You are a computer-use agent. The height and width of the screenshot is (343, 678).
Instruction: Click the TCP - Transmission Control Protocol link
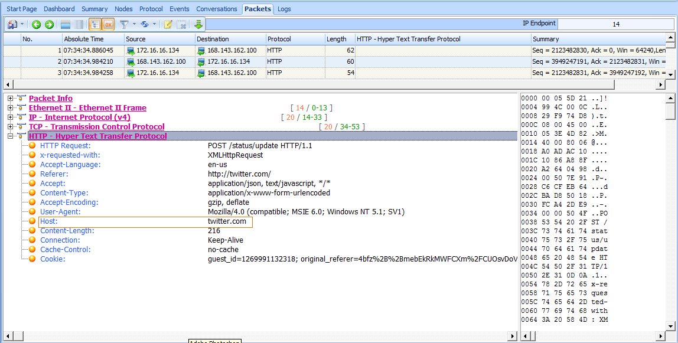(97, 127)
